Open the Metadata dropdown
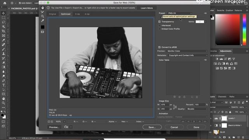This screenshot has width=249, height=140. tap(188, 55)
